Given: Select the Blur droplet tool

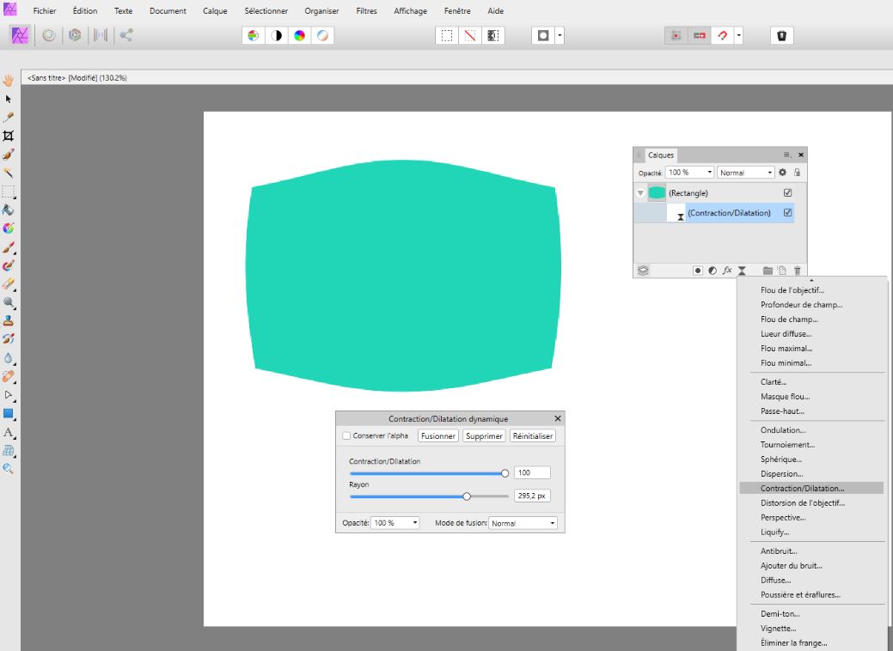Looking at the screenshot, I should 8,358.
